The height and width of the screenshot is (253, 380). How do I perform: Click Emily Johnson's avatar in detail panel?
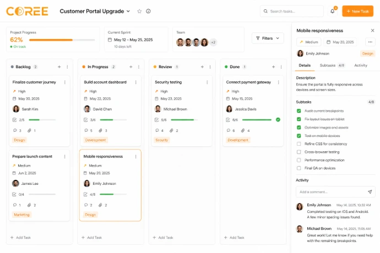300,53
